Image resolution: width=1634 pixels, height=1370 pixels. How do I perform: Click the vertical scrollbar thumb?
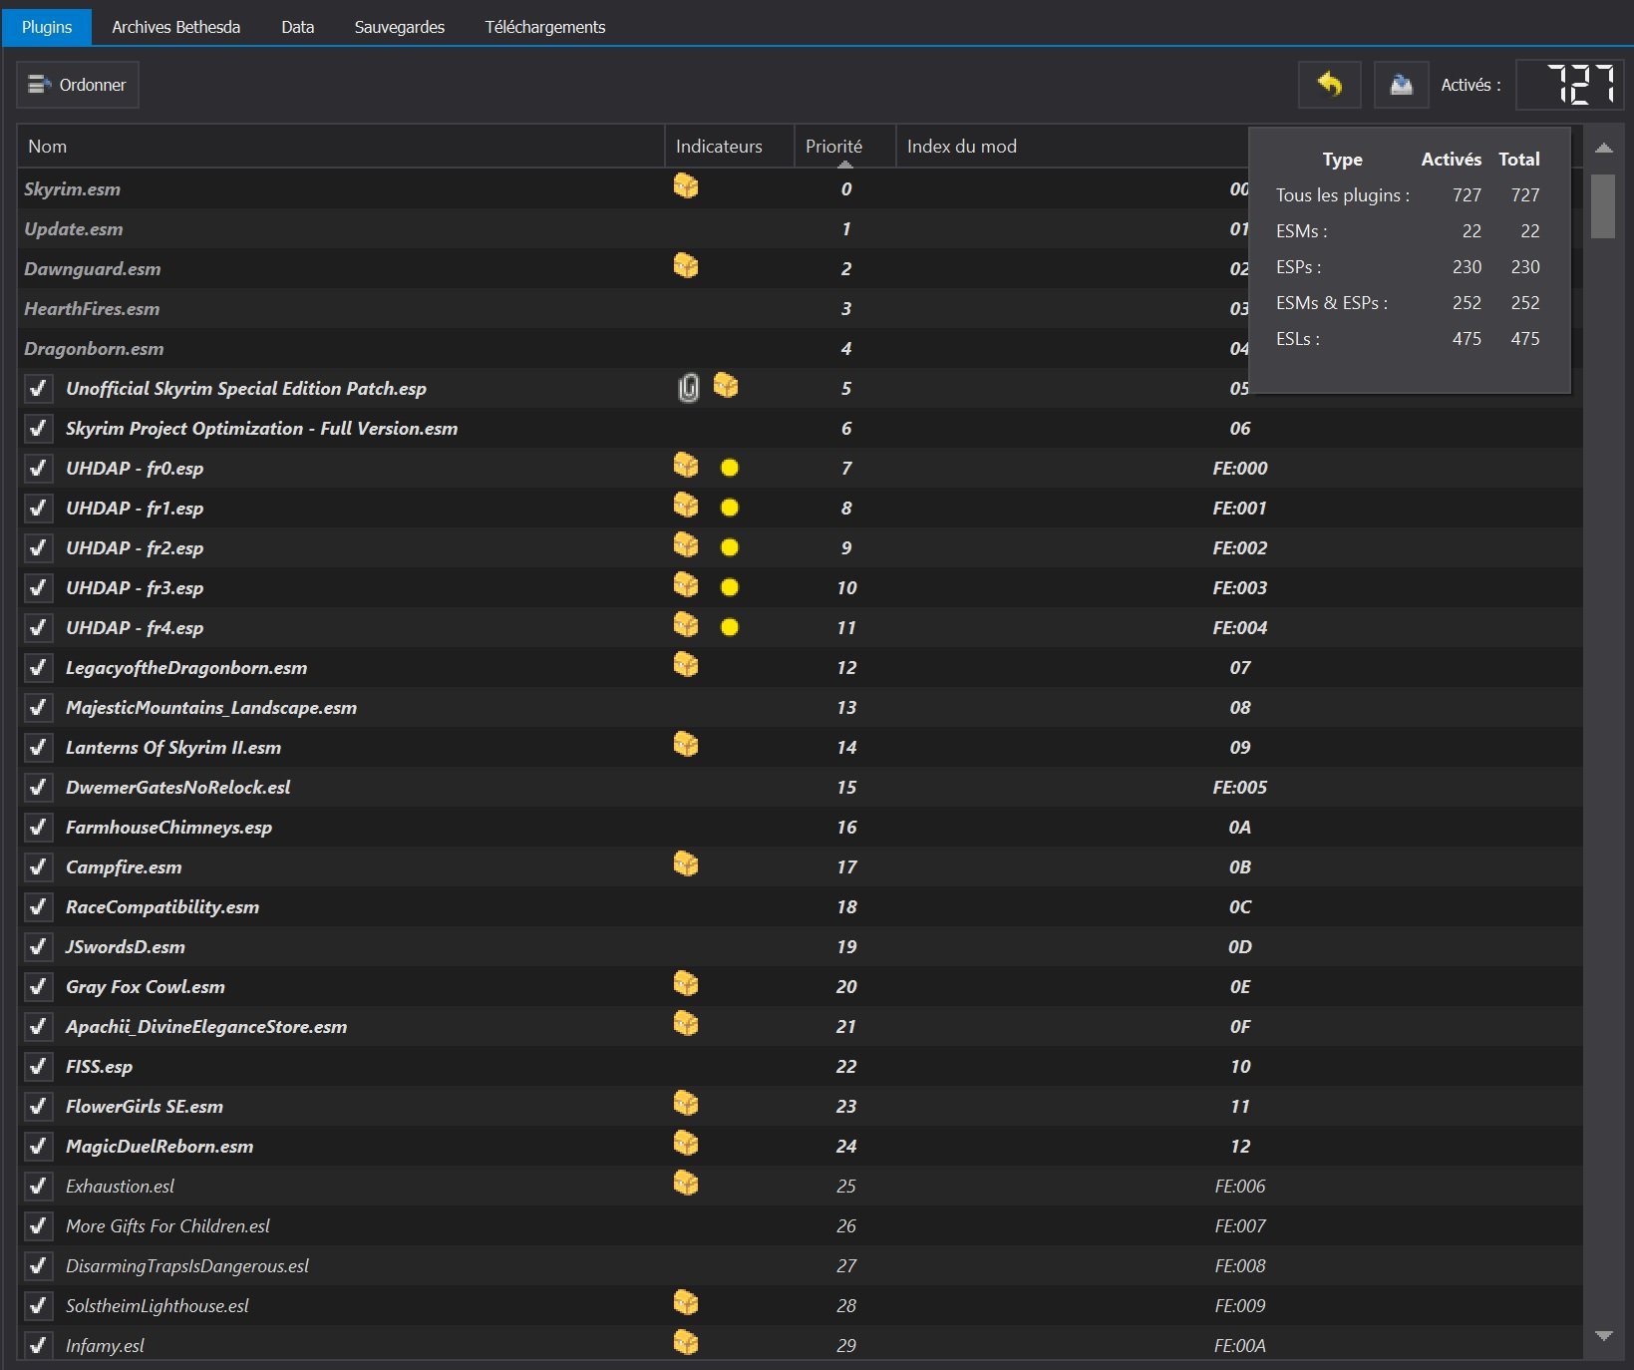pyautogui.click(x=1603, y=206)
